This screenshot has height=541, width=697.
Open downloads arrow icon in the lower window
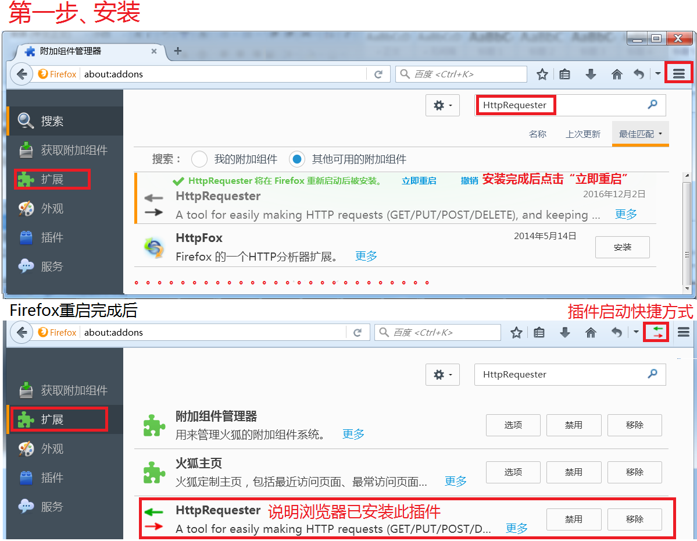tap(564, 333)
